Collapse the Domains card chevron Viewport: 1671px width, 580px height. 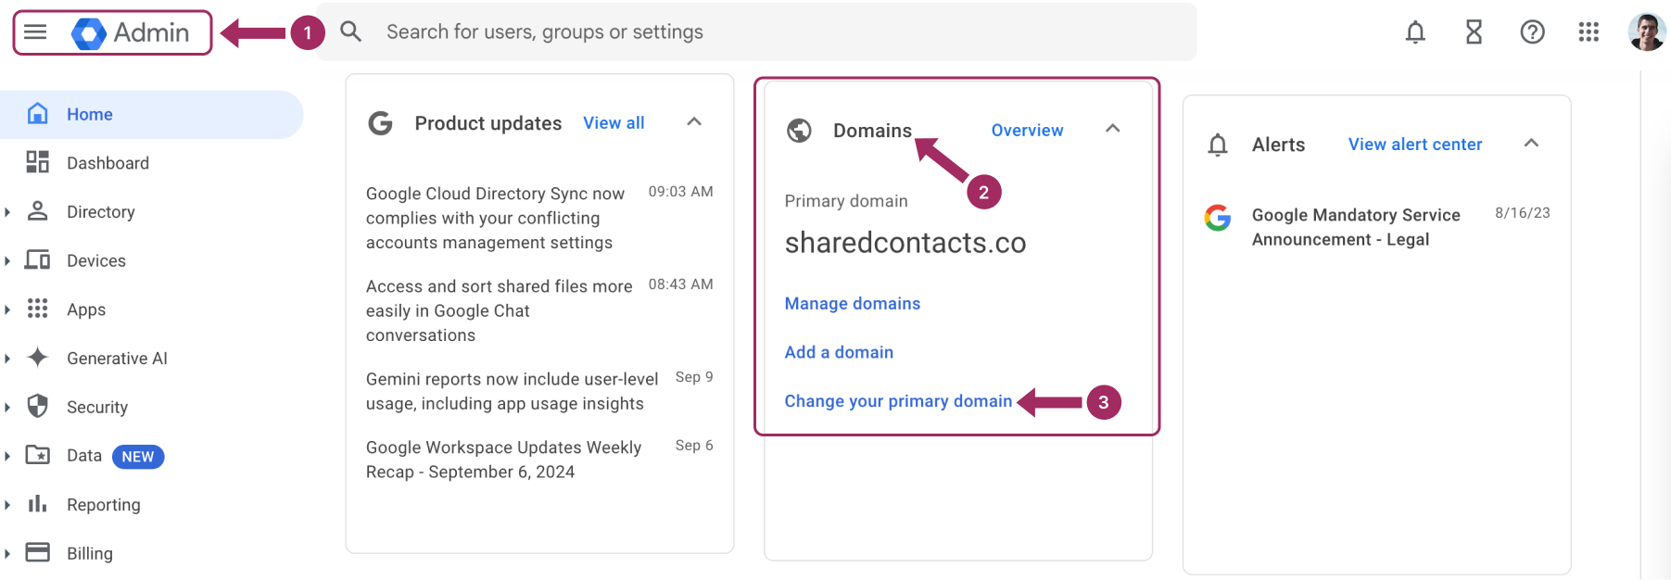1113,129
